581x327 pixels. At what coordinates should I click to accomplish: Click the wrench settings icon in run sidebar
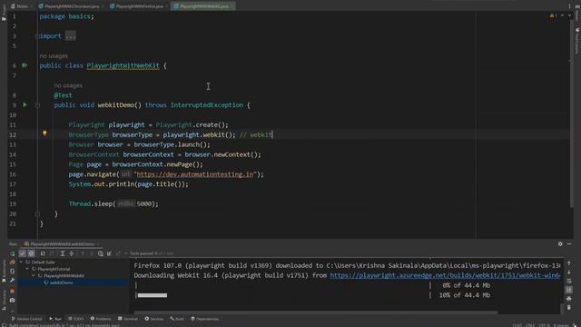point(12,281)
